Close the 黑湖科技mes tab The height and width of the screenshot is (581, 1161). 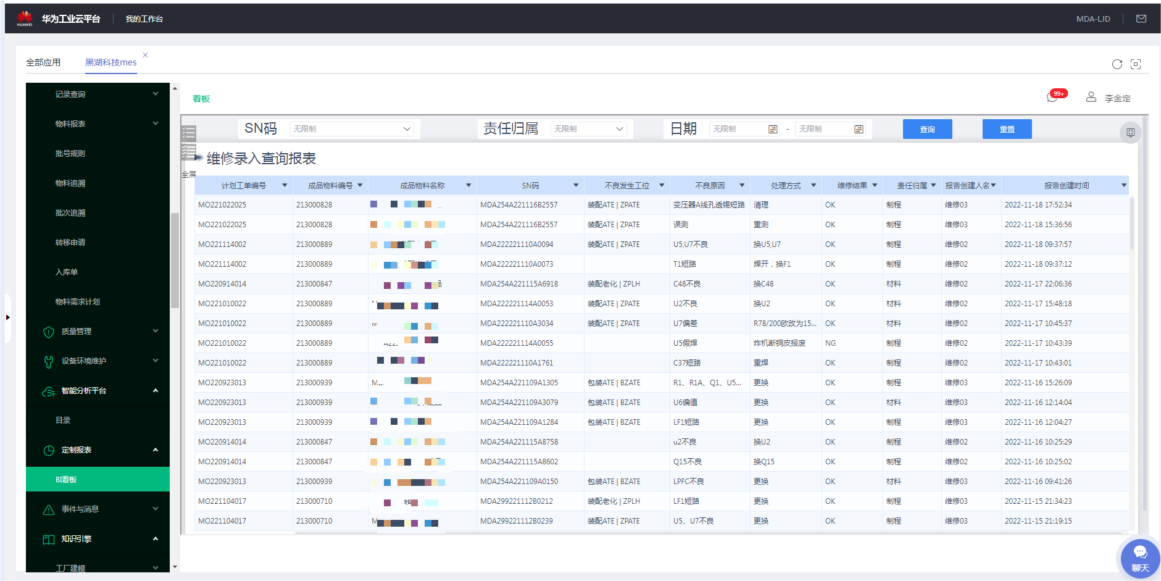(146, 55)
